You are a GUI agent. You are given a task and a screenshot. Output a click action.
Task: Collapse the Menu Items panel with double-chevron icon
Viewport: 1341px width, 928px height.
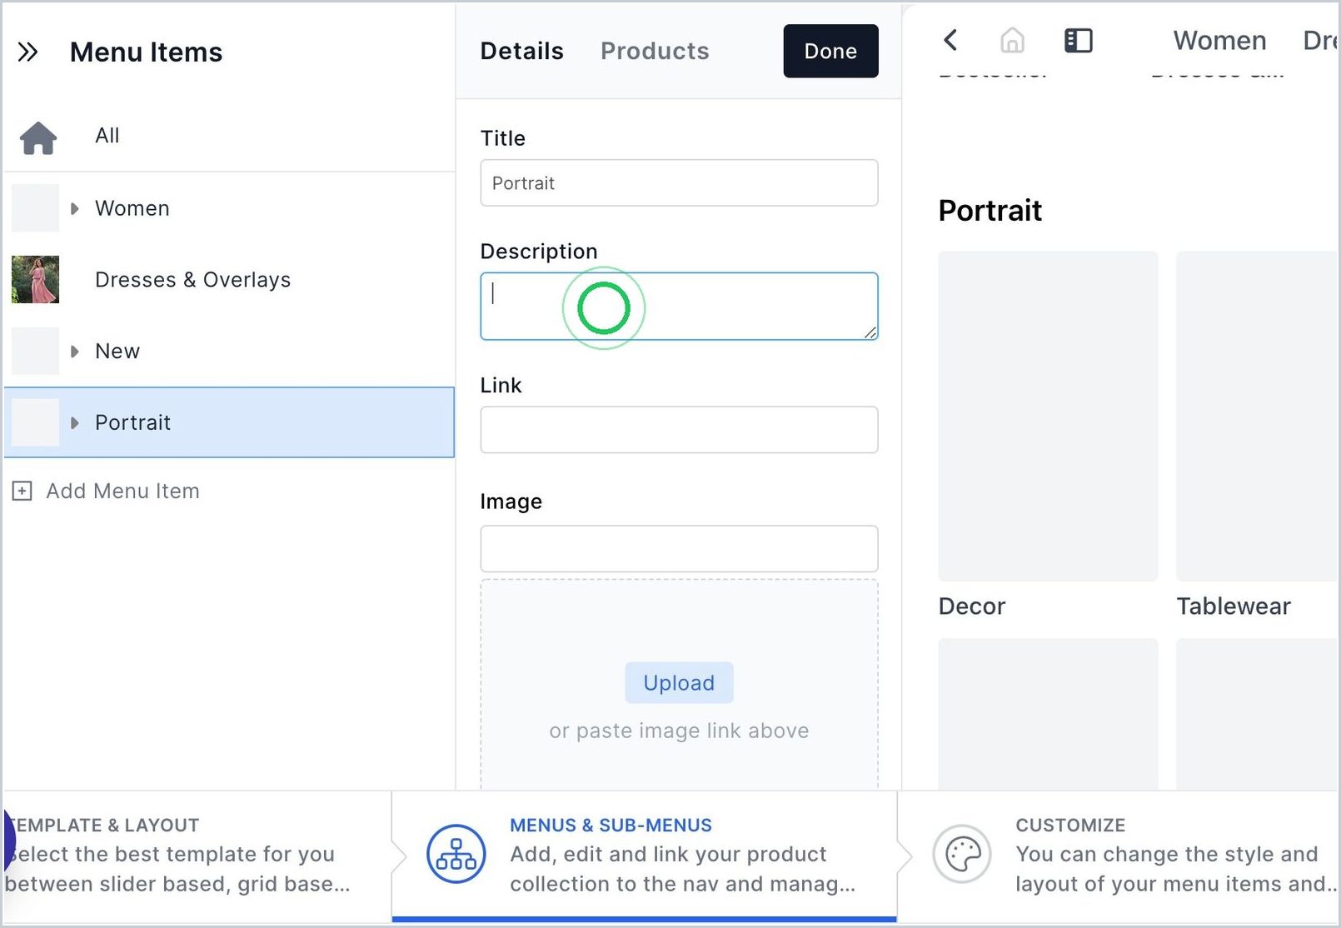[27, 52]
